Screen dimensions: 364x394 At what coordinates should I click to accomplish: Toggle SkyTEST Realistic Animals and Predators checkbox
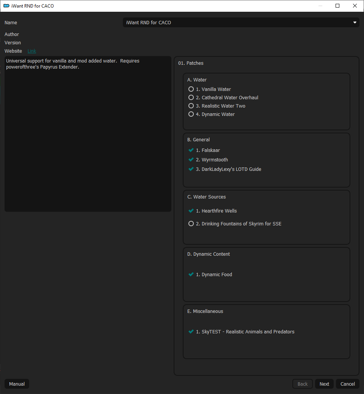[191, 332]
